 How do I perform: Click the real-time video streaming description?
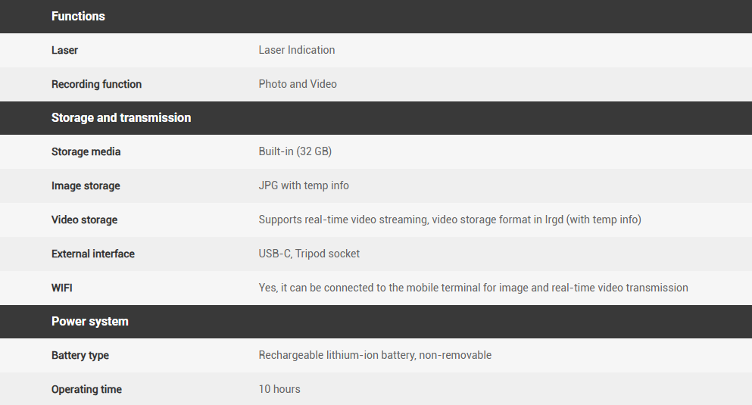(x=450, y=220)
